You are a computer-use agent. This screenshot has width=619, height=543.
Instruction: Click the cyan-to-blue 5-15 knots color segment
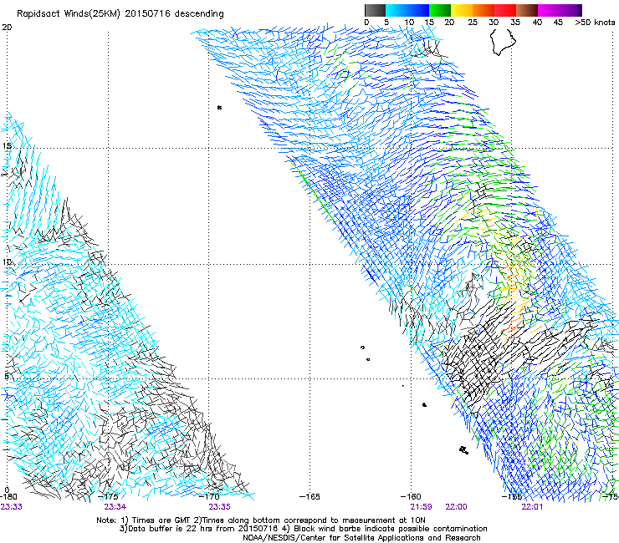point(407,10)
